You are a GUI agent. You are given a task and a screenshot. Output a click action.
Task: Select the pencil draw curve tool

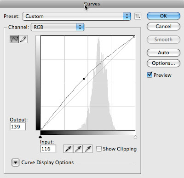pos(23,39)
